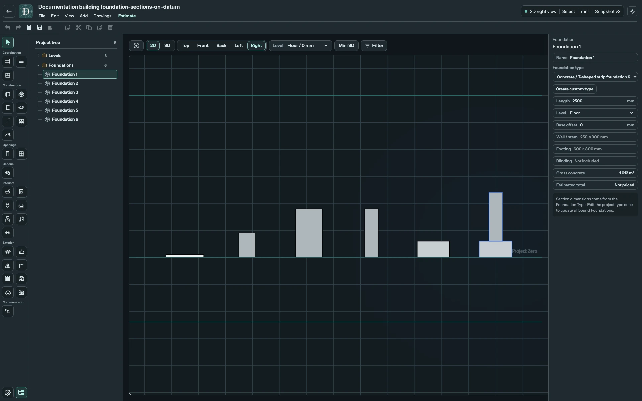Select the arrow selection tool
The height and width of the screenshot is (401, 642).
pos(8,42)
